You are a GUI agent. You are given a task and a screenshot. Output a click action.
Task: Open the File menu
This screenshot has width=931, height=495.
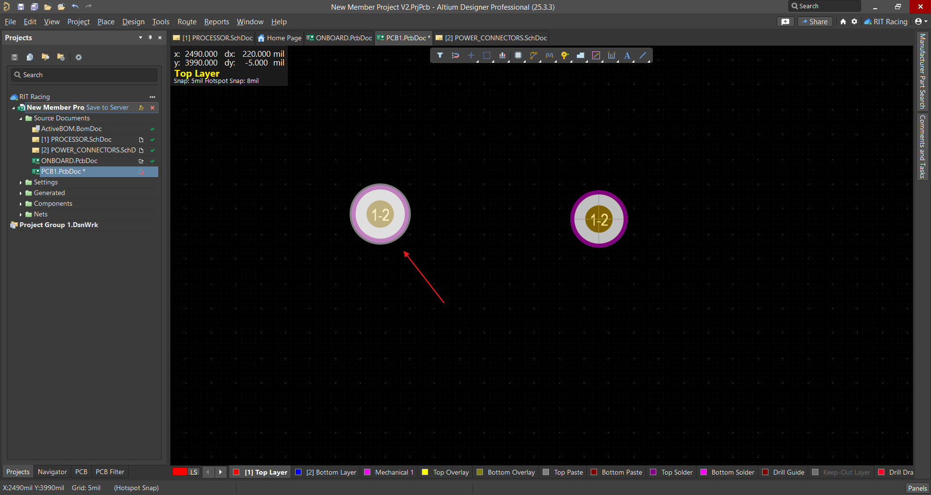coord(10,21)
